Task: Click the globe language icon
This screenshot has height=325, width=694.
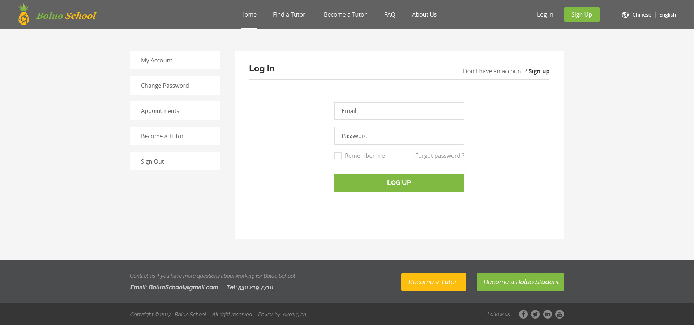Action: point(625,15)
